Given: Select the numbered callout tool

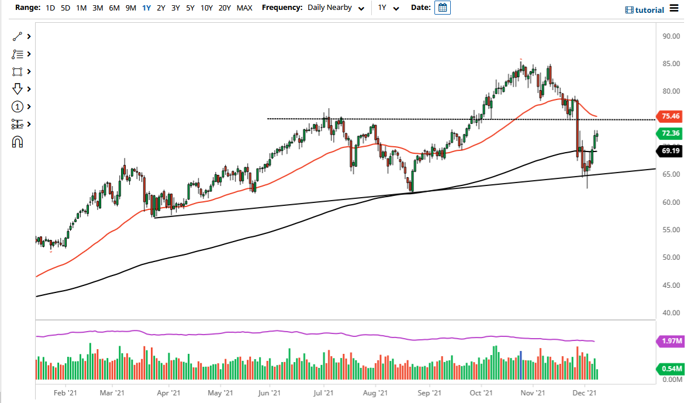Looking at the screenshot, I should click(16, 106).
